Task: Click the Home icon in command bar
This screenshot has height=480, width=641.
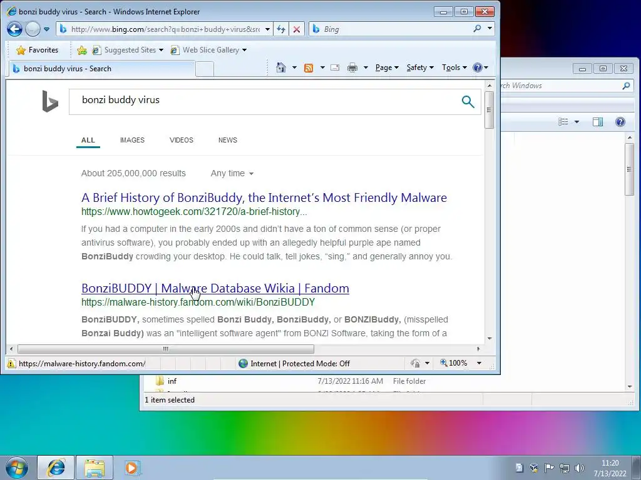Action: pos(281,67)
